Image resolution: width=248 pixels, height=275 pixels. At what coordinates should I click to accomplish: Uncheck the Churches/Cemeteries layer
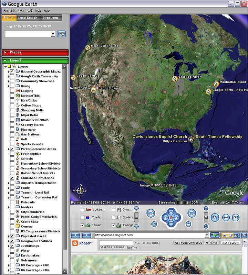(x=12, y=178)
